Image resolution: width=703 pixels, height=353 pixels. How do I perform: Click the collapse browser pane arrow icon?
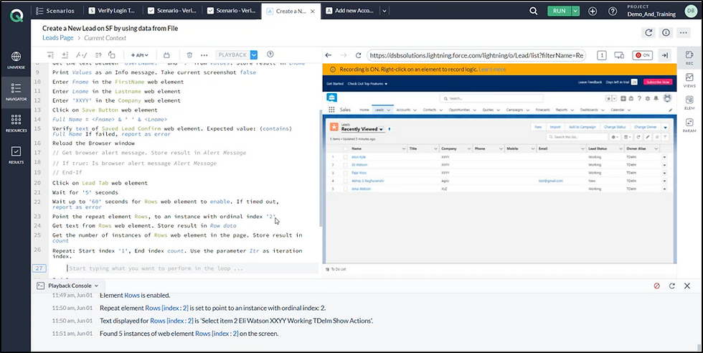coord(665,55)
